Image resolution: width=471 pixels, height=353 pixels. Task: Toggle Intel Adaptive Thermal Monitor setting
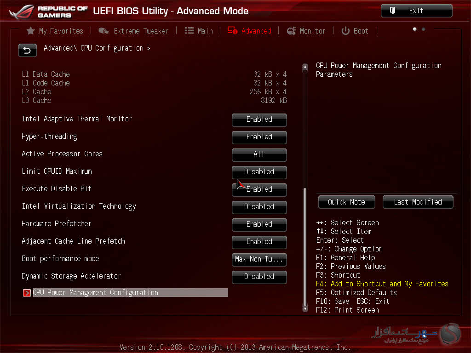pos(259,120)
